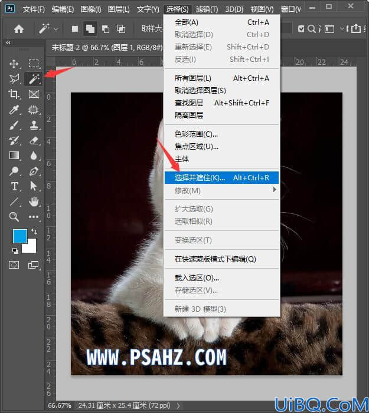Image resolution: width=369 pixels, height=413 pixels.
Task: Open the 视图(V) menu
Action: [262, 9]
